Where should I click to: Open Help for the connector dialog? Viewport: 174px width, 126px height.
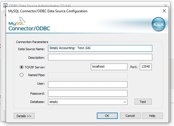(152, 116)
